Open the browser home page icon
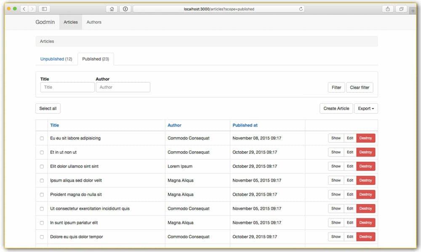This screenshot has height=252, width=421. click(112, 8)
